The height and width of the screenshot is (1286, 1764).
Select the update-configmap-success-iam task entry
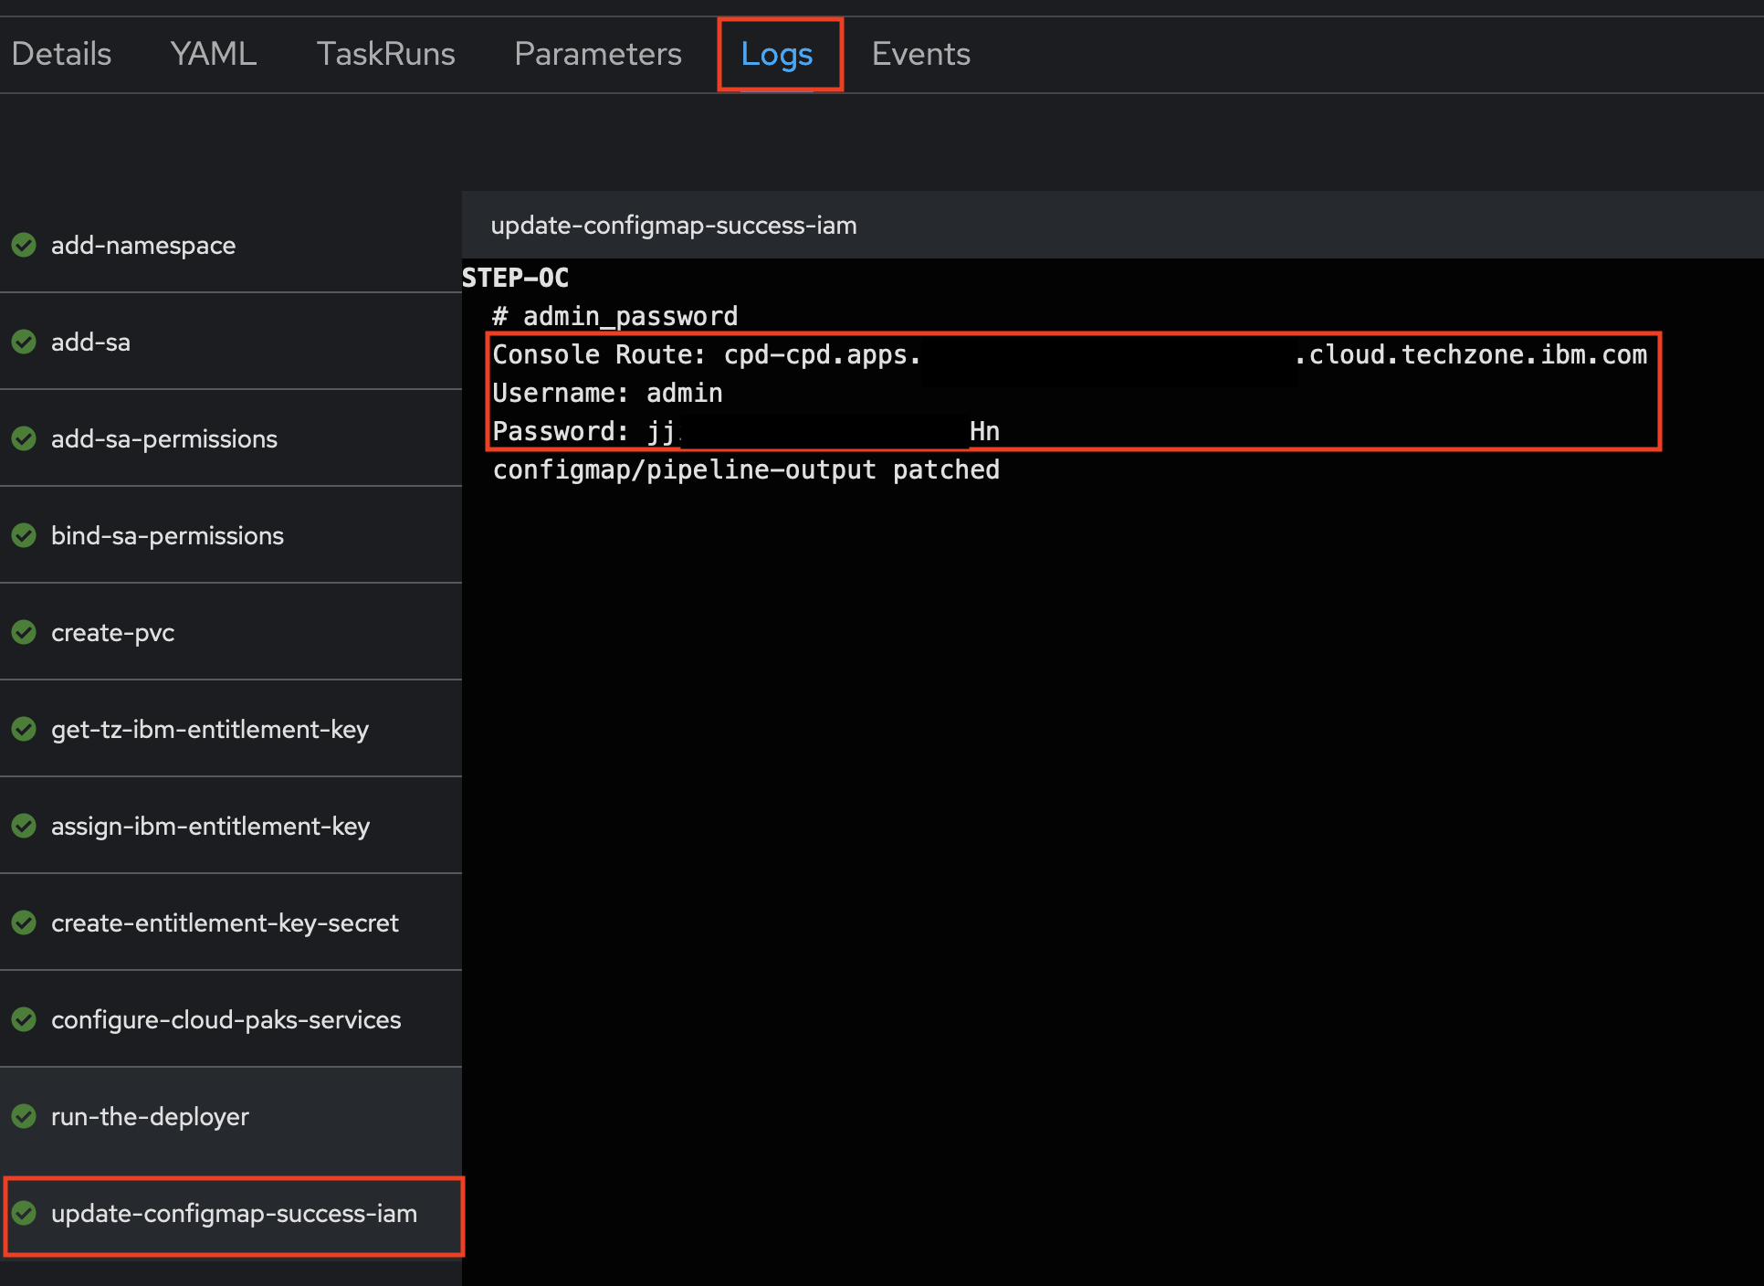coord(234,1213)
